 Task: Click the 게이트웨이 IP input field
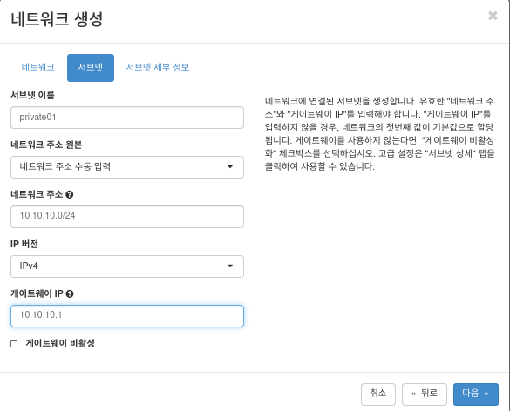point(127,316)
